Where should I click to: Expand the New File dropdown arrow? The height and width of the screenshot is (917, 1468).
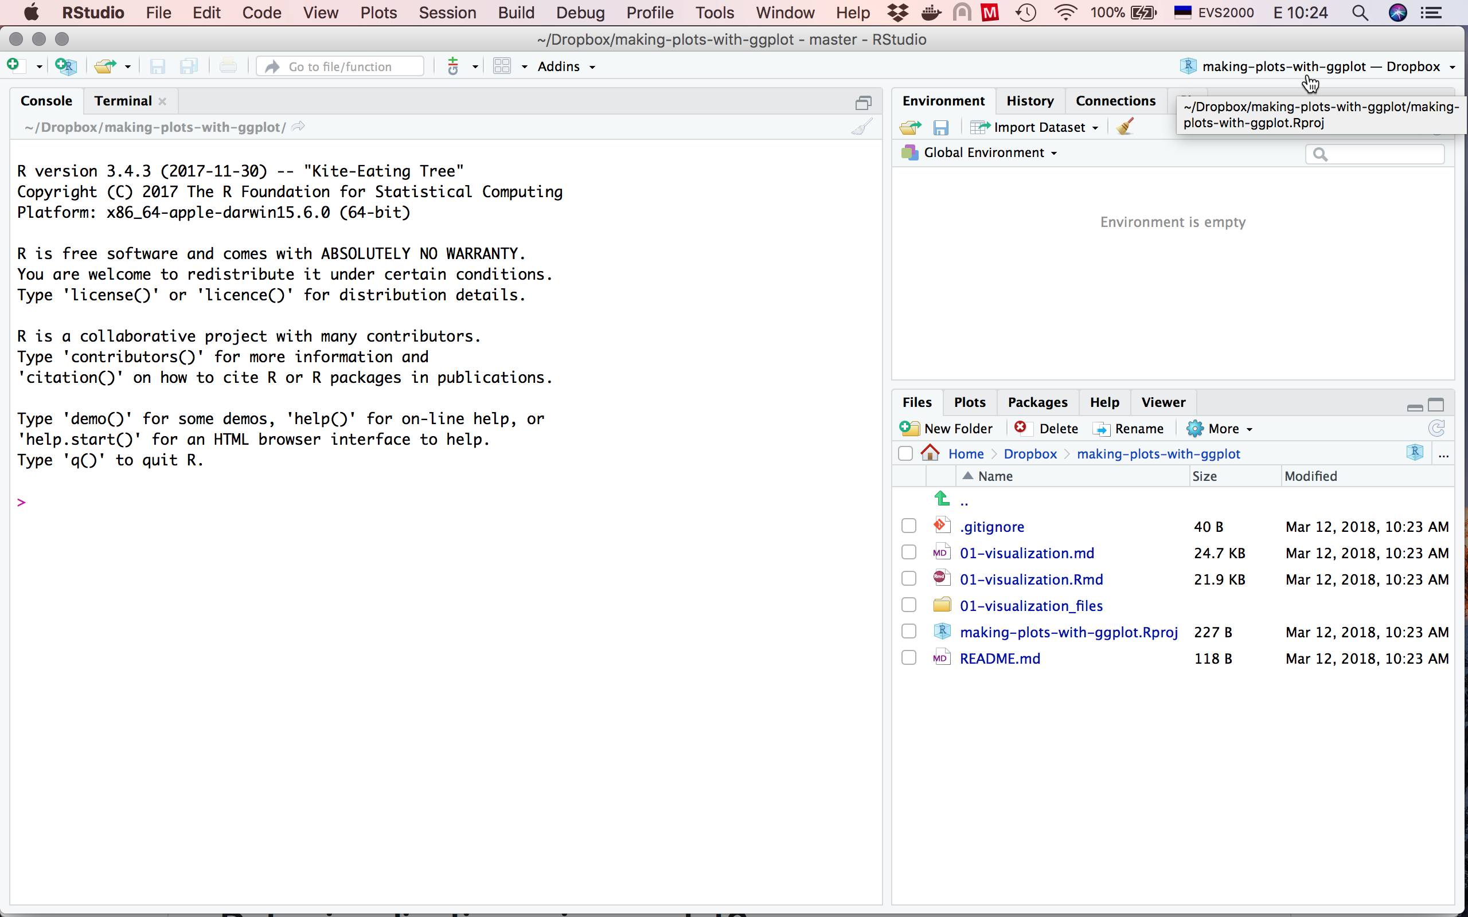tap(39, 66)
